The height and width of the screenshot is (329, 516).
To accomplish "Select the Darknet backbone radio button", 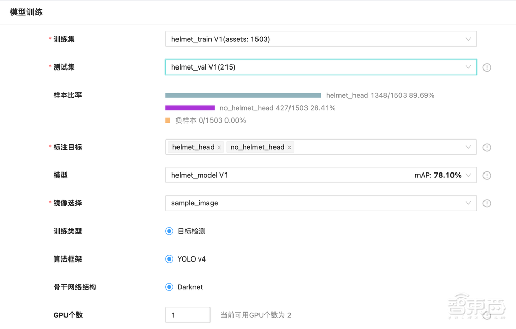I will pos(169,287).
